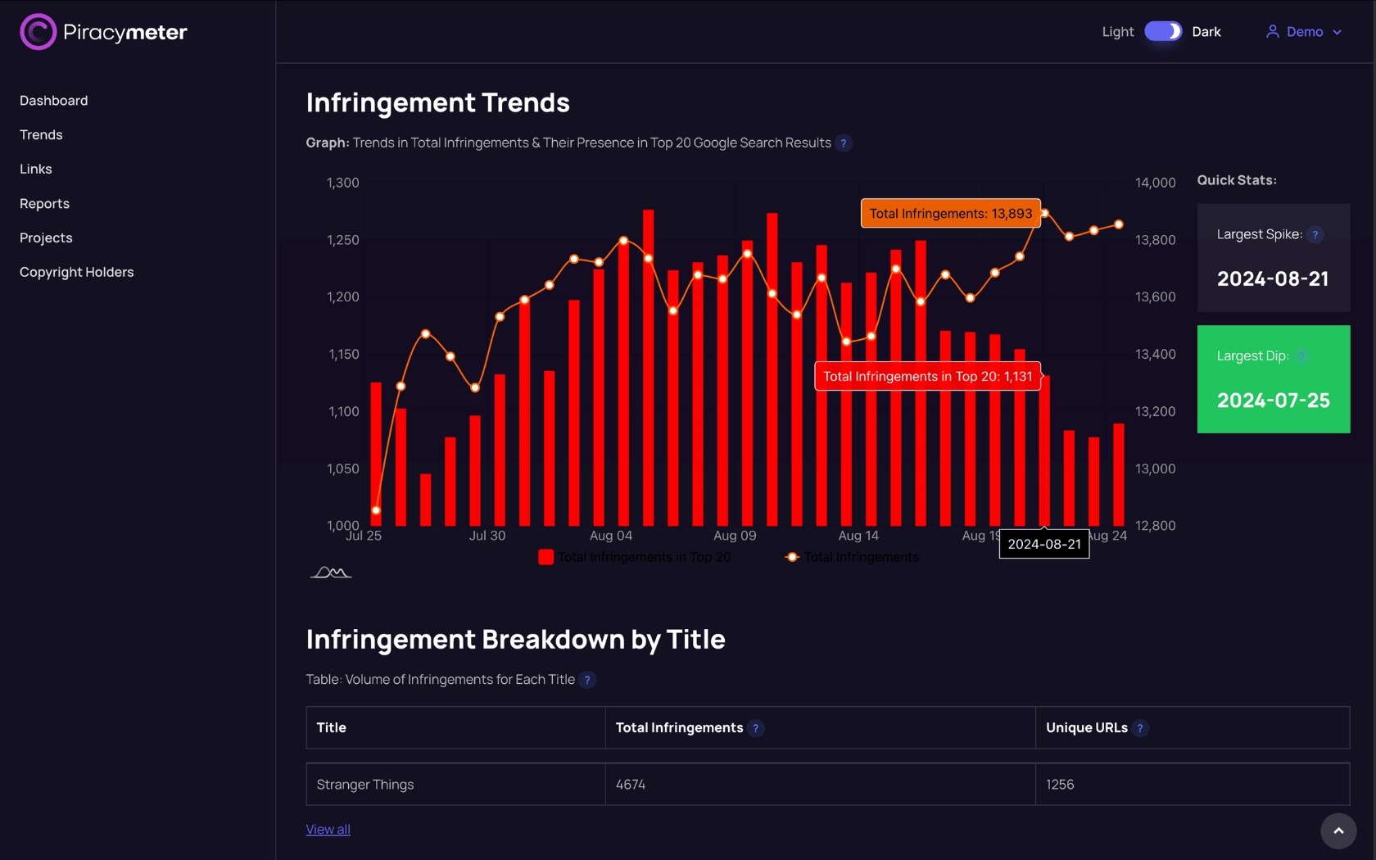Click the Demo user profile icon
Screen dimensions: 1376x860
coord(1272,32)
